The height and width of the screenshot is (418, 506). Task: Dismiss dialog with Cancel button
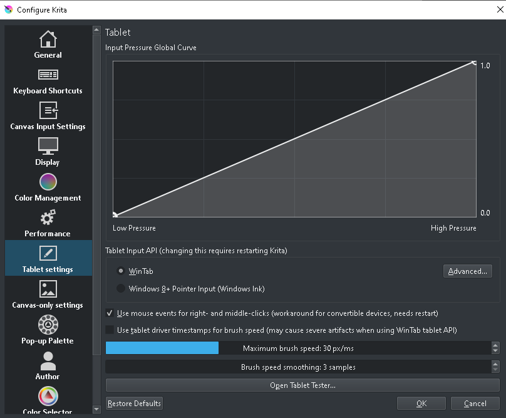click(x=475, y=403)
